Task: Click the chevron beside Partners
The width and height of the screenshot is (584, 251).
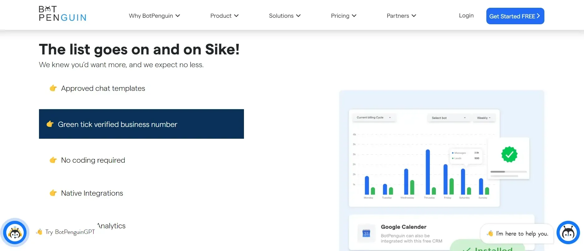Action: click(414, 16)
